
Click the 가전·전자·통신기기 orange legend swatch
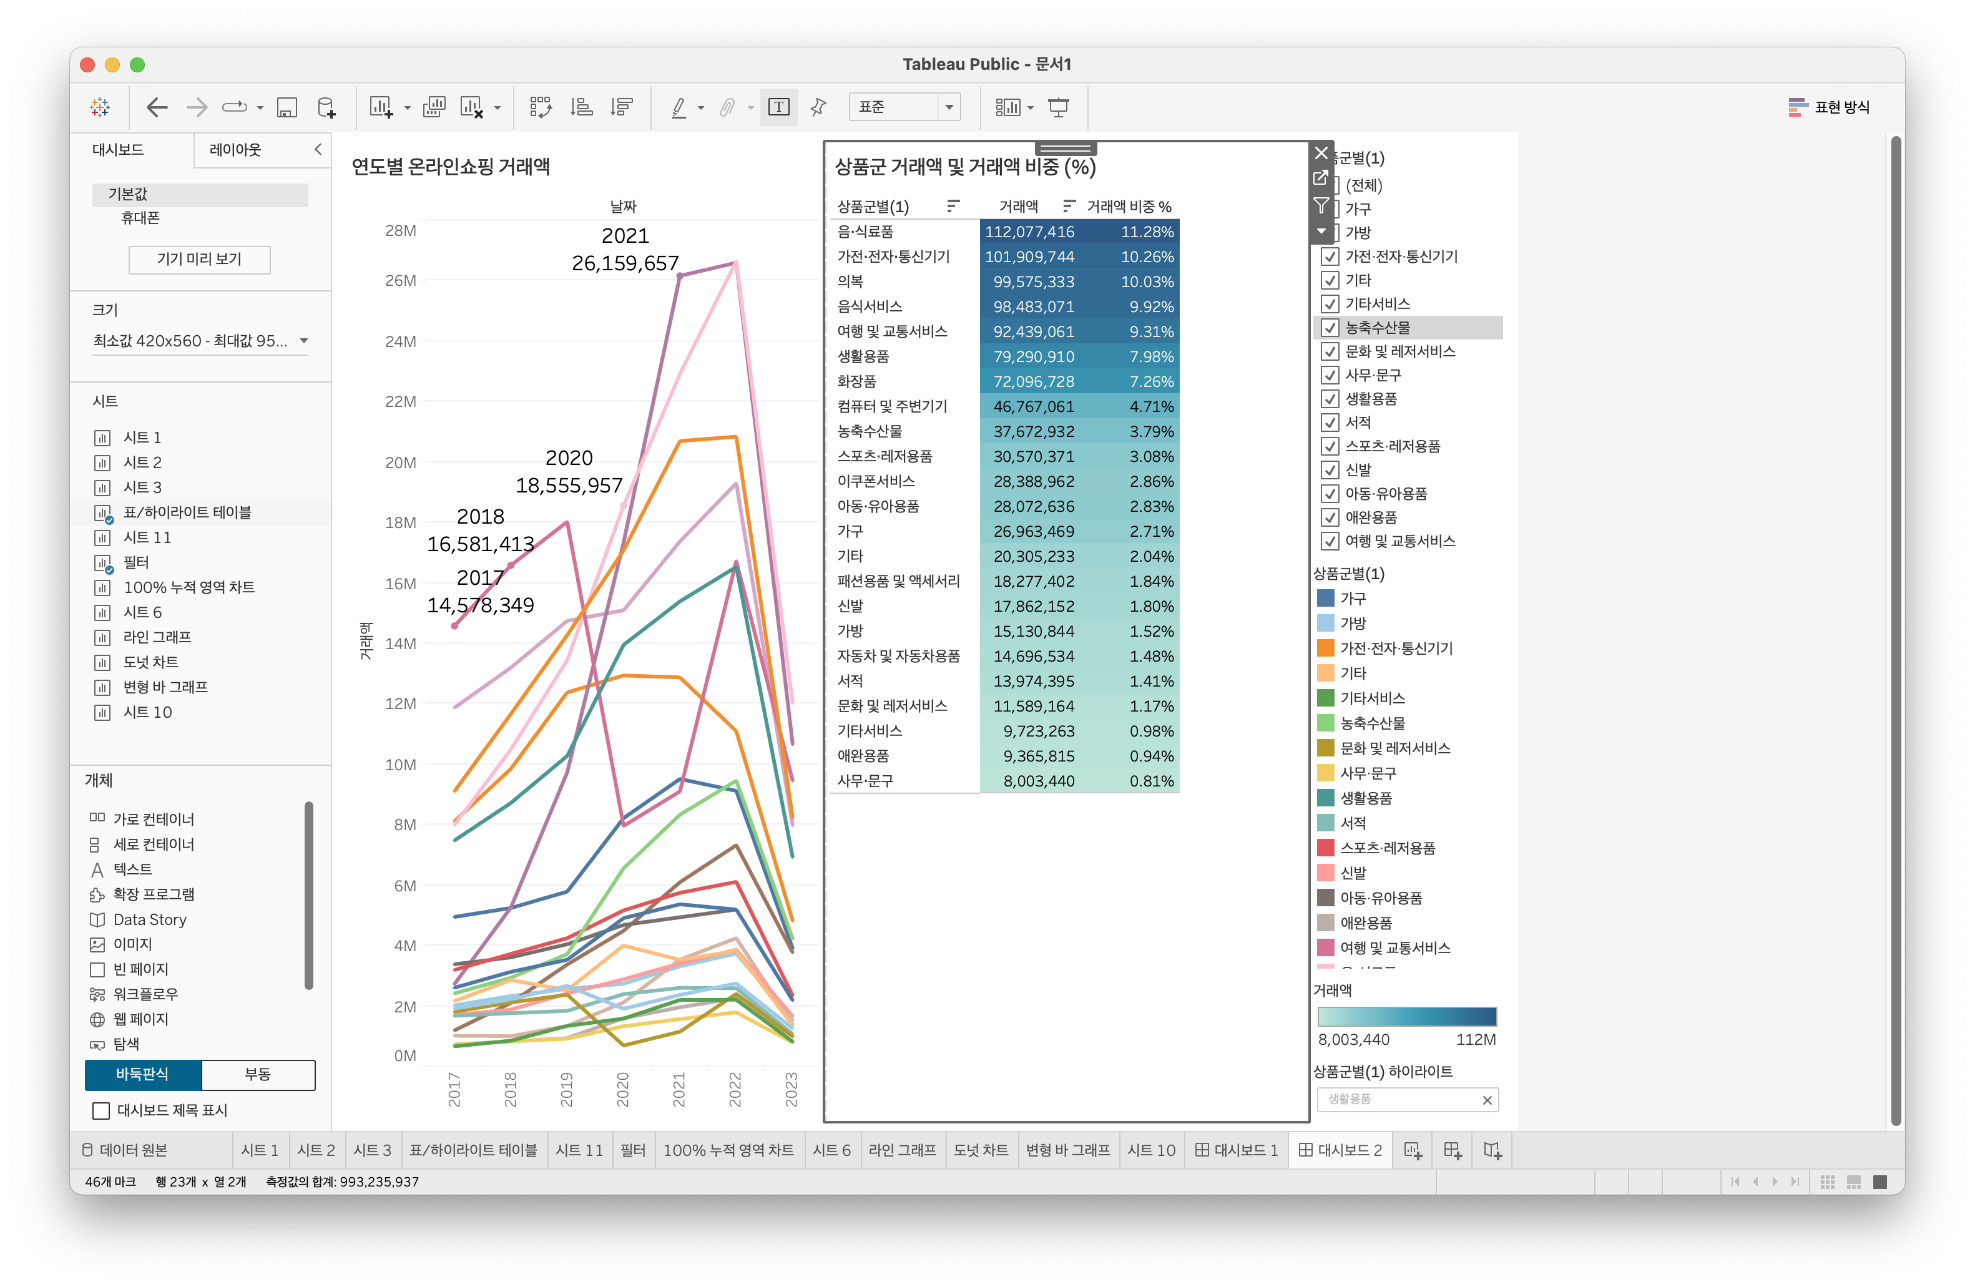(1325, 648)
